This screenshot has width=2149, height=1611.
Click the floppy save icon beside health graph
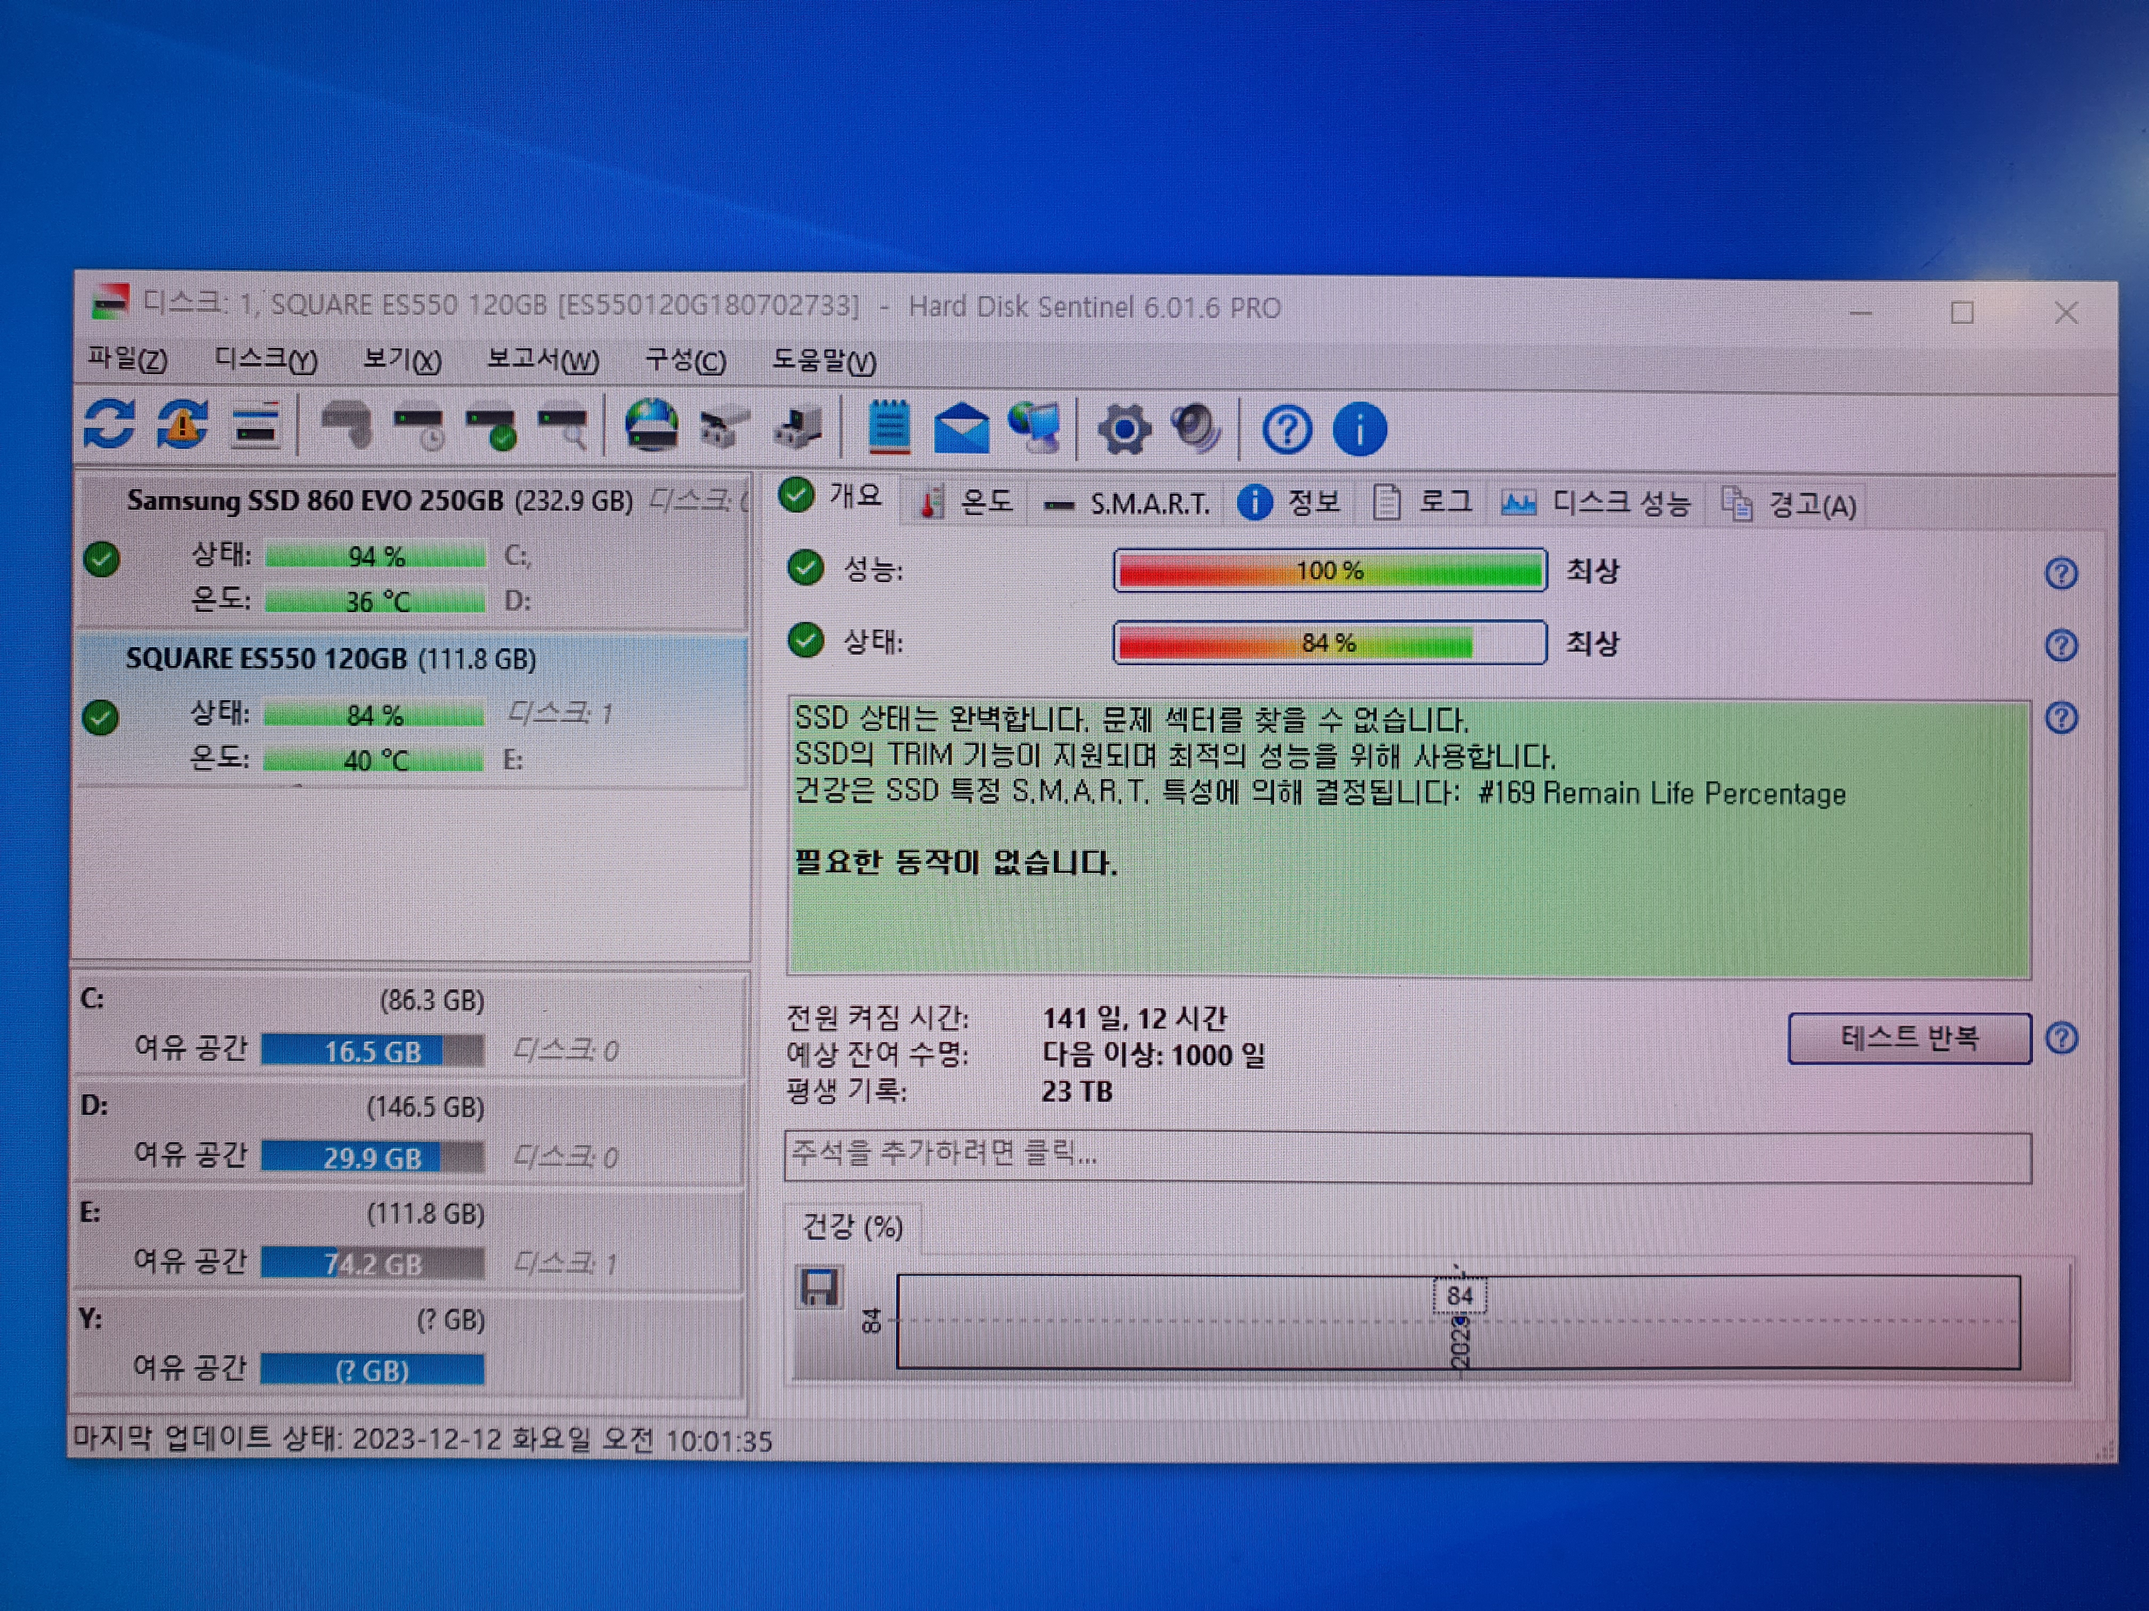[819, 1288]
